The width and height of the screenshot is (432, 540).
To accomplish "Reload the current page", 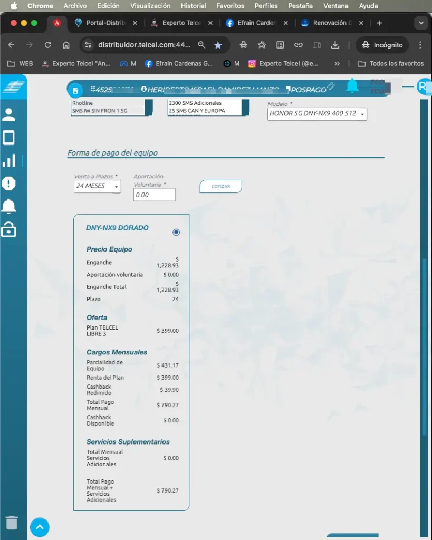I will [48, 45].
